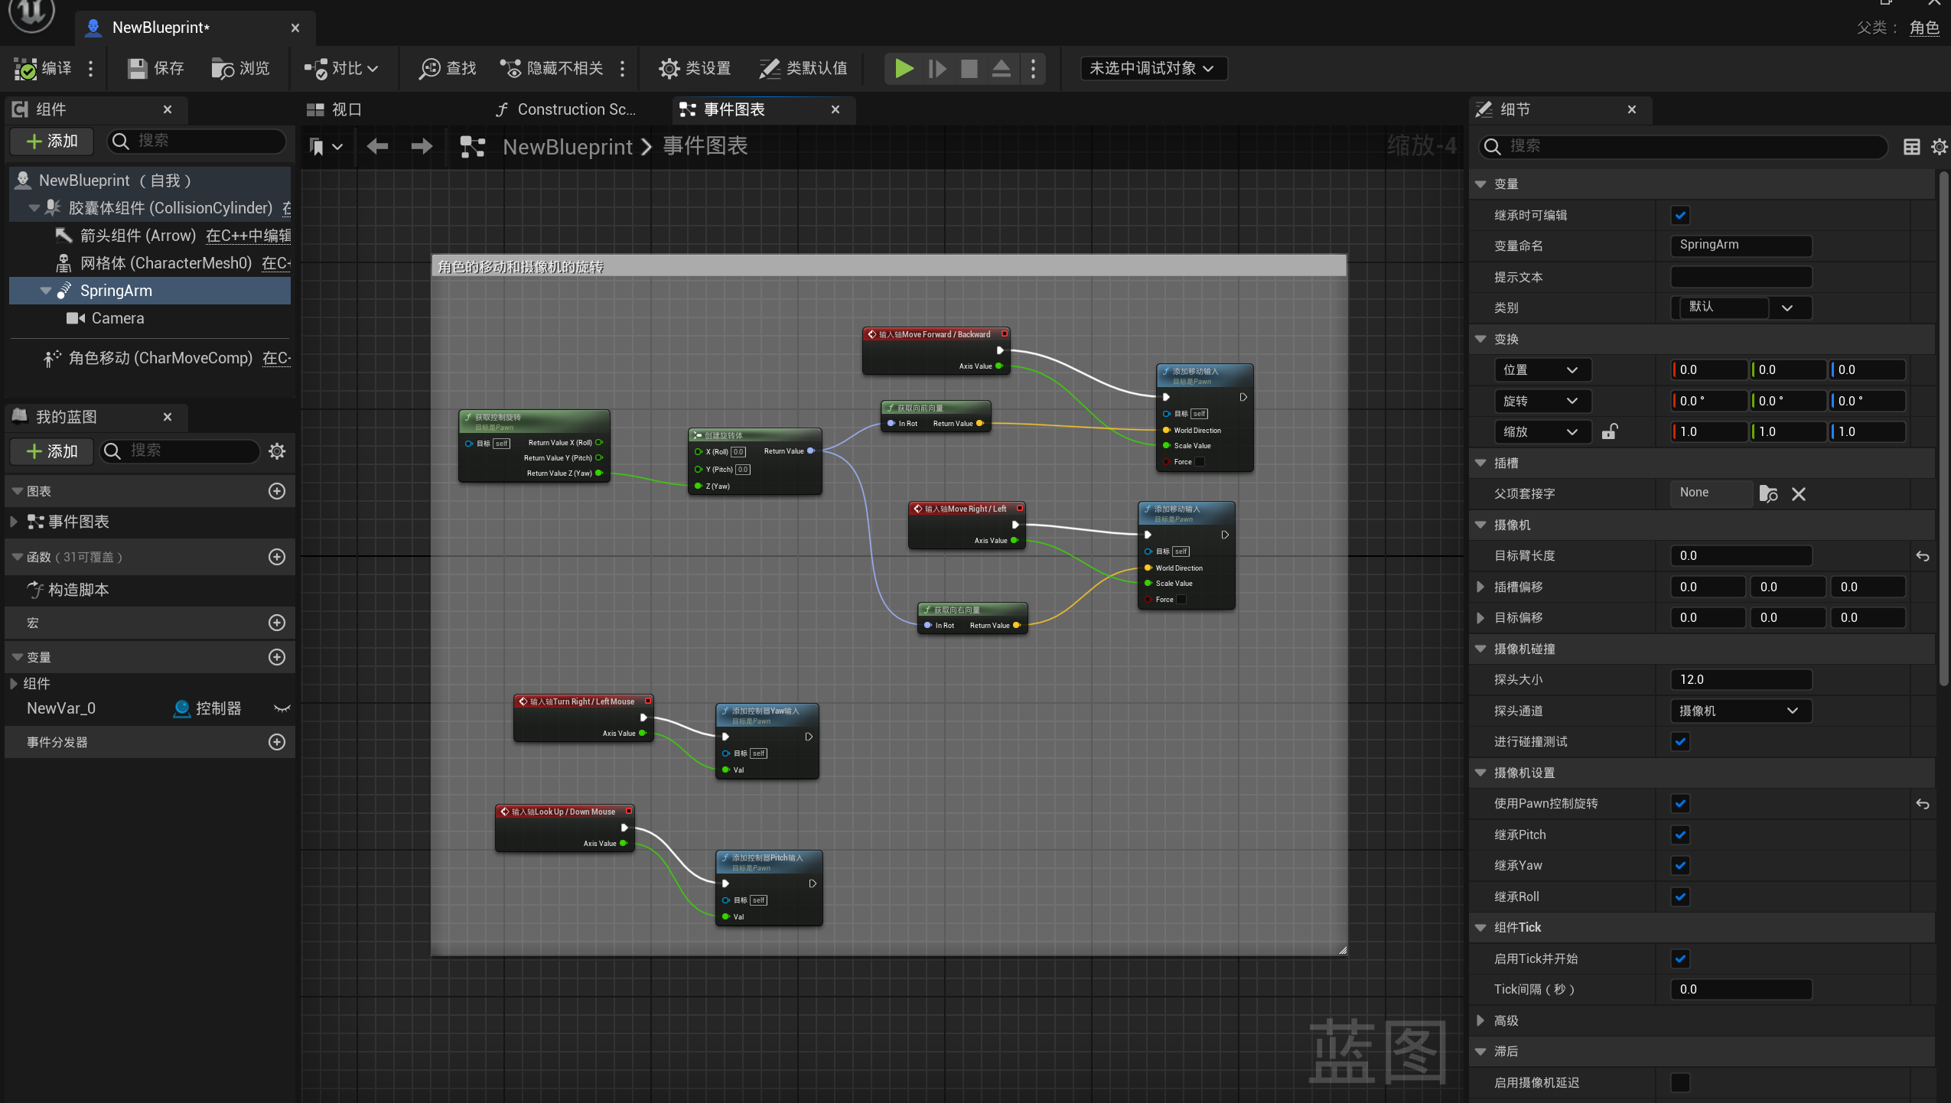Expand the 高级 advanced section
The height and width of the screenshot is (1103, 1951).
tap(1481, 1020)
